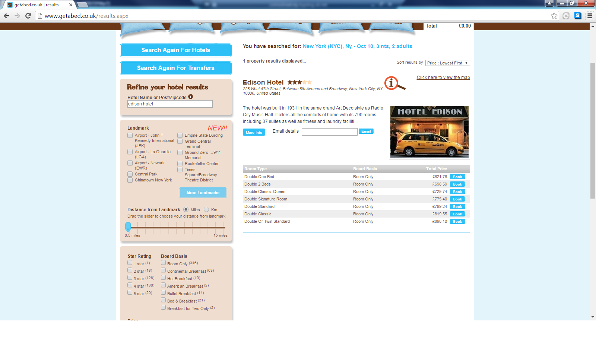Click the distance slider handle
The height and width of the screenshot is (345, 596).
pyautogui.click(x=128, y=227)
